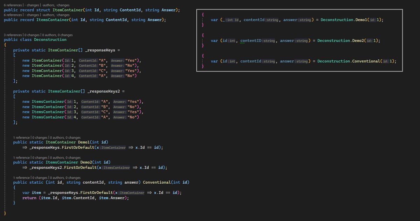Click FirstOrDefault in the Demo1 method body
The height and width of the screenshot is (221, 420).
point(78,148)
